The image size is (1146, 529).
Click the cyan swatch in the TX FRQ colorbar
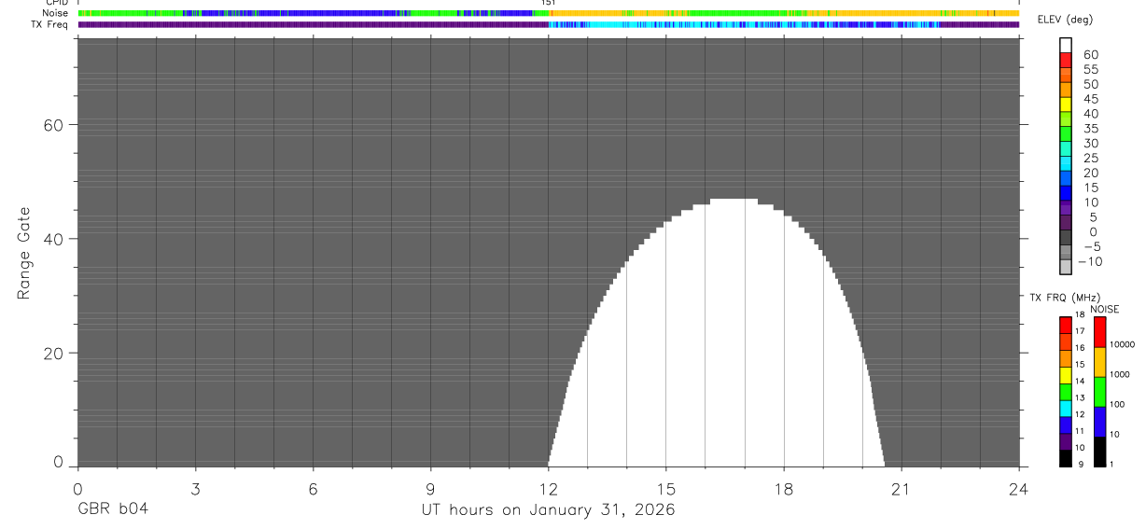pyautogui.click(x=1065, y=408)
